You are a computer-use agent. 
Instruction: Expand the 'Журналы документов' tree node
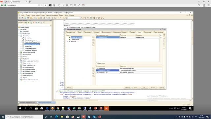coord(19,53)
